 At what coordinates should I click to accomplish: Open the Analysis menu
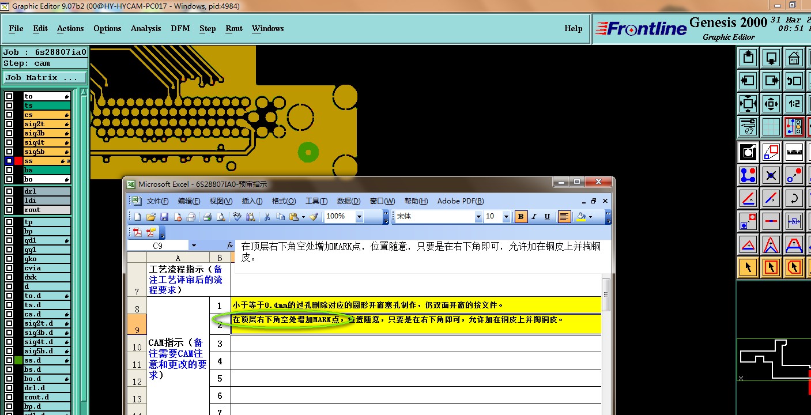pos(146,28)
